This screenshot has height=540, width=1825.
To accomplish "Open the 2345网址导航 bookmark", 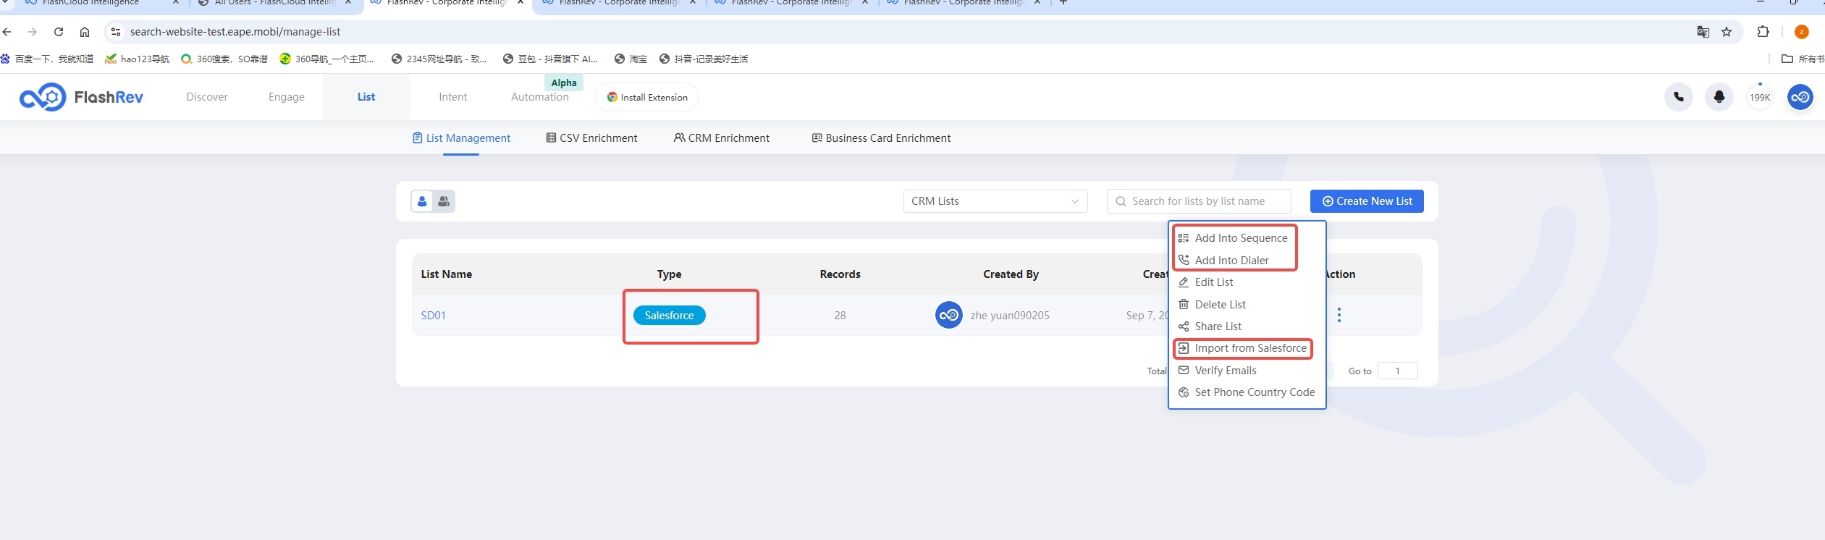I will (x=439, y=59).
